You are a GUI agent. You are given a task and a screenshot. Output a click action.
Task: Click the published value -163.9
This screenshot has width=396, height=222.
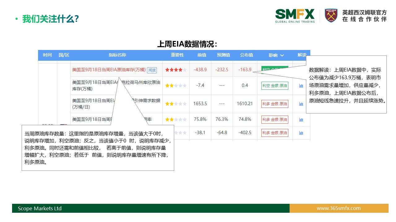coord(245,70)
